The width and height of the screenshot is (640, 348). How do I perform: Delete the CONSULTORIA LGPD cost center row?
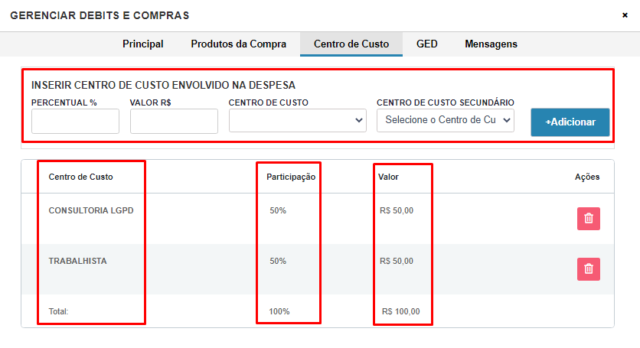pyautogui.click(x=588, y=219)
